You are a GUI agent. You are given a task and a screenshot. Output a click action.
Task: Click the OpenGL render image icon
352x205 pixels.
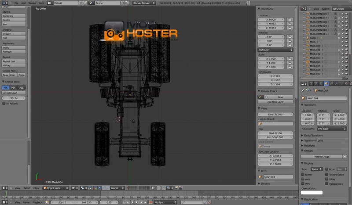click(176, 188)
